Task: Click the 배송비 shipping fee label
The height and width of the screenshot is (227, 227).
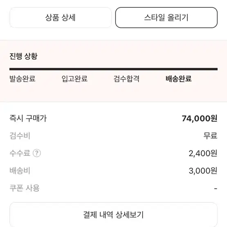Action: [20, 171]
